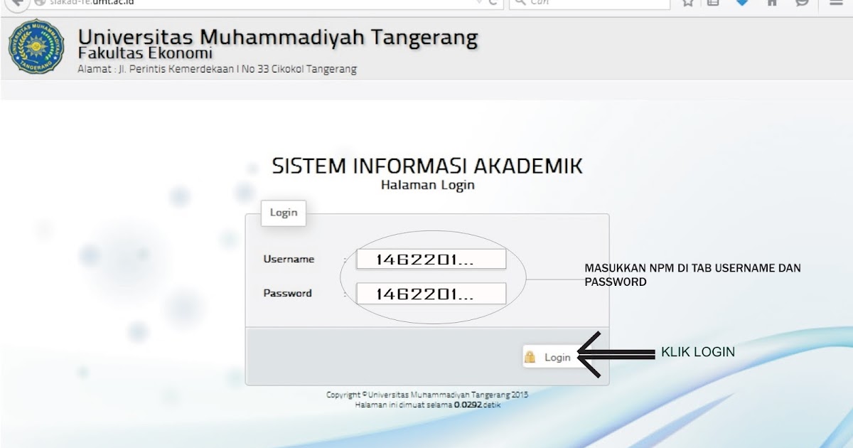Screen dimensions: 853x448
Task: Click the Pocket save icon
Action: coord(741,3)
